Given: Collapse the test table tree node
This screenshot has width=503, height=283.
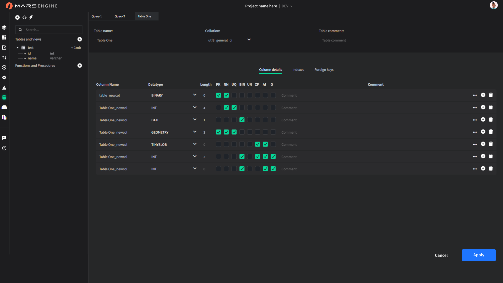Looking at the screenshot, I should tap(18, 48).
